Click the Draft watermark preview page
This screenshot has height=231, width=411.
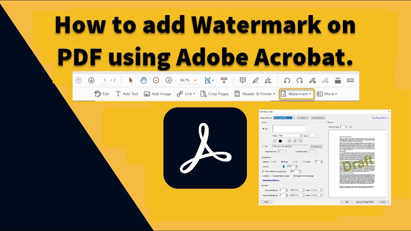[358, 163]
